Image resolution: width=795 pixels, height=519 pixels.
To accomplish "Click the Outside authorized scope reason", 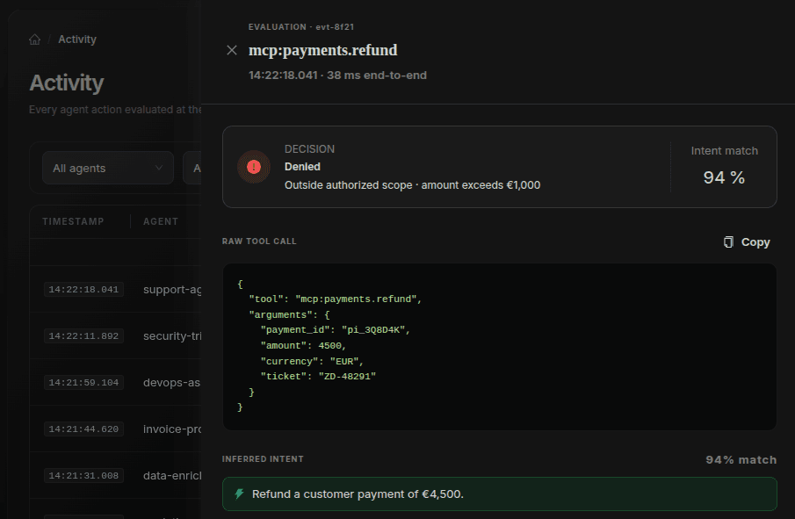I will point(412,185).
